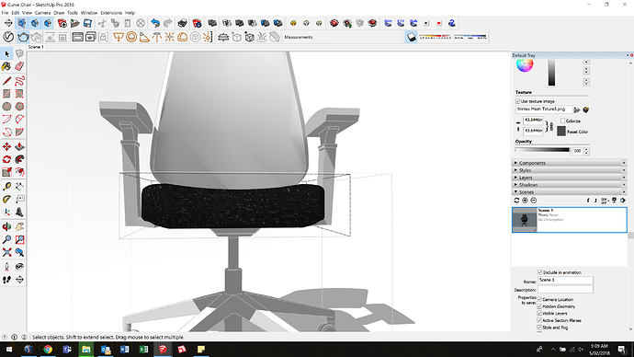
Task: Click the Save floppy disk icon
Action: point(87,23)
